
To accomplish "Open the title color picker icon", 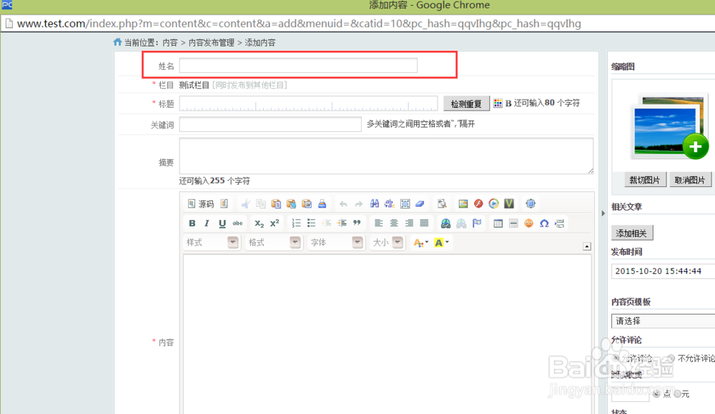I will point(498,103).
